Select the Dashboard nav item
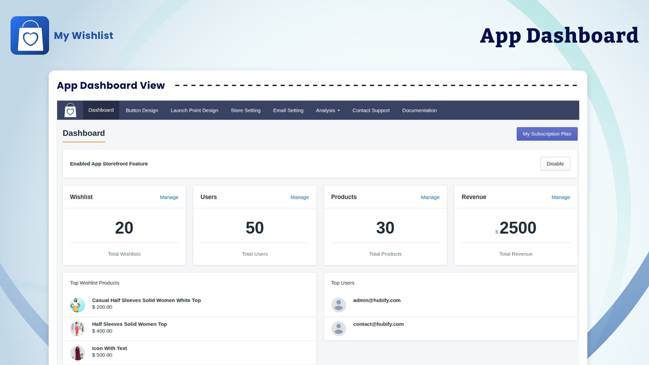The width and height of the screenshot is (649, 365). click(100, 109)
